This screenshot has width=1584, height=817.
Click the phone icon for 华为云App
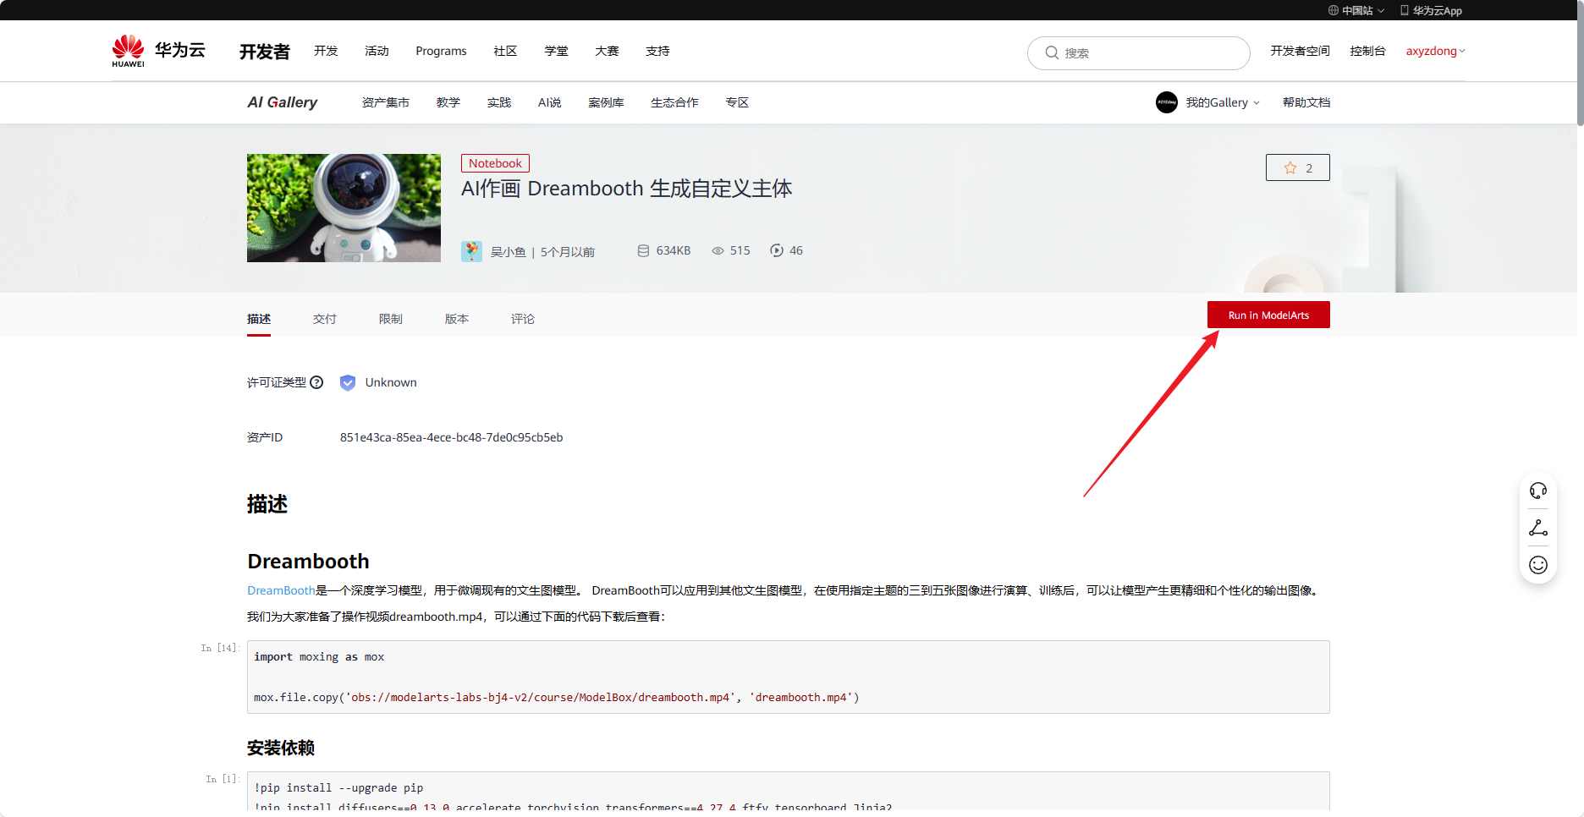(1405, 10)
